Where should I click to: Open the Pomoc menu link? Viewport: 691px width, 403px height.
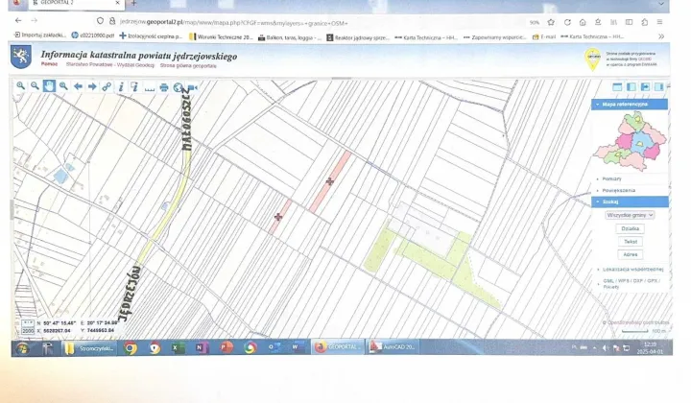pyautogui.click(x=48, y=63)
